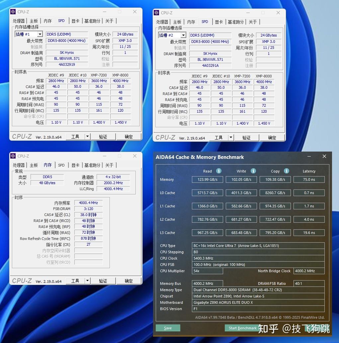
Task: Click L0 Cache Read 5713.7 GB/s
Action: point(208,193)
